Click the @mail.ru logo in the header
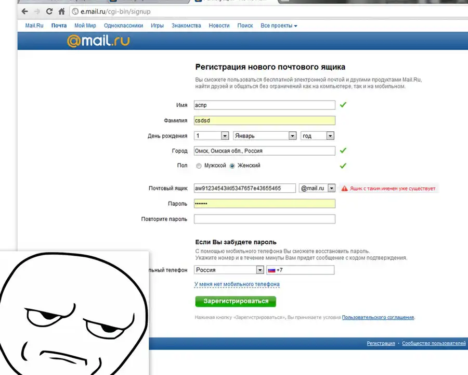The image size is (468, 375). 98,41
